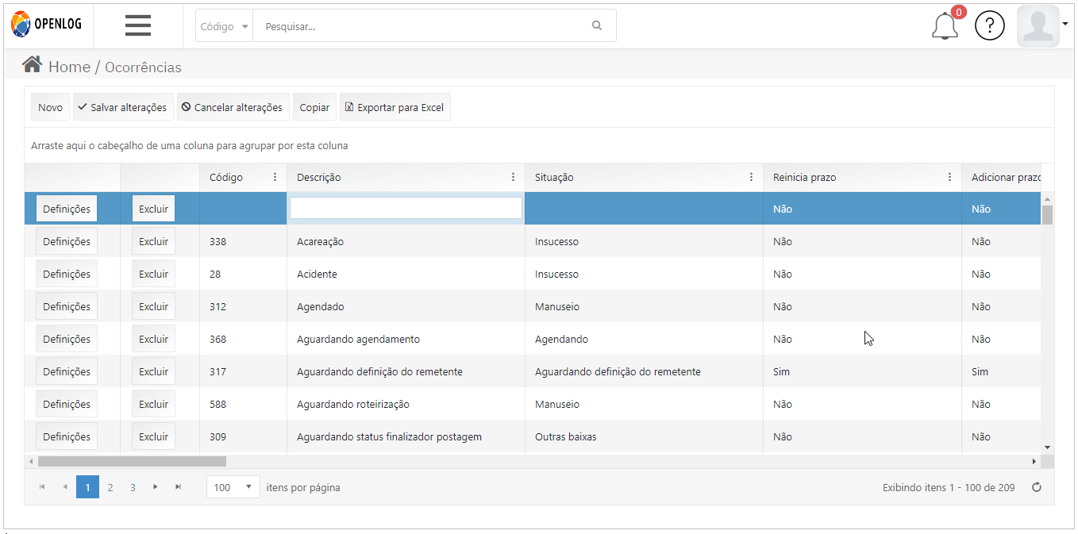Click the Outras baixas situation cell
Image resolution: width=1078 pixels, height=534 pixels.
point(644,436)
